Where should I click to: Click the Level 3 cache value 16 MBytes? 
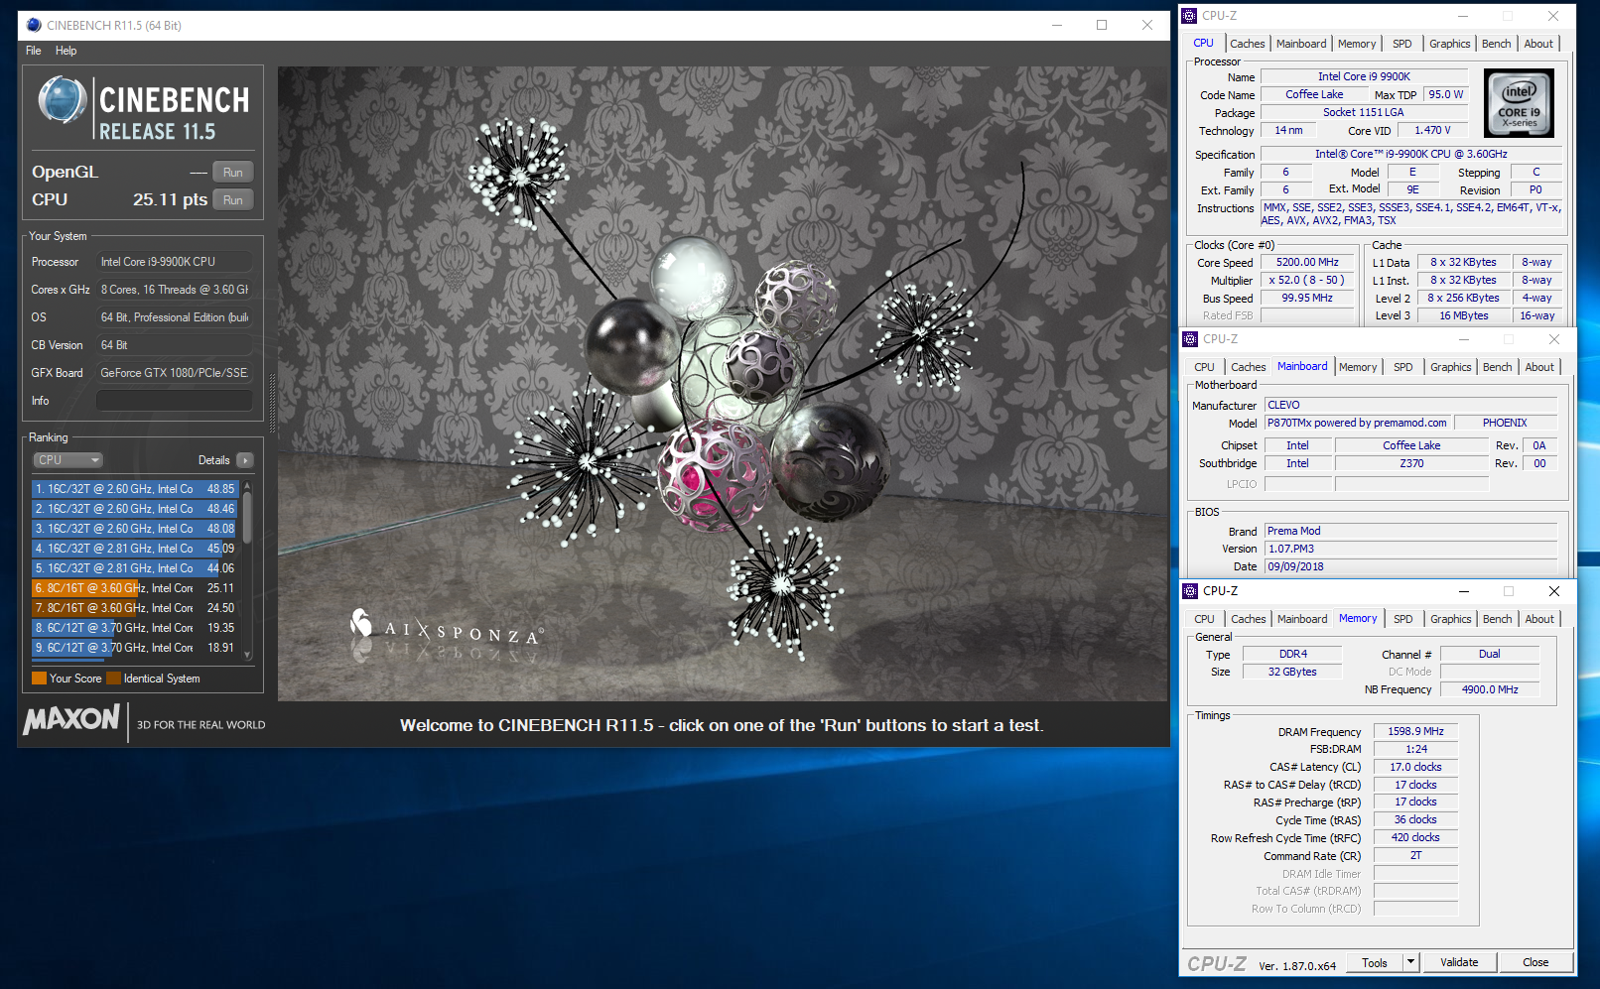[1464, 315]
